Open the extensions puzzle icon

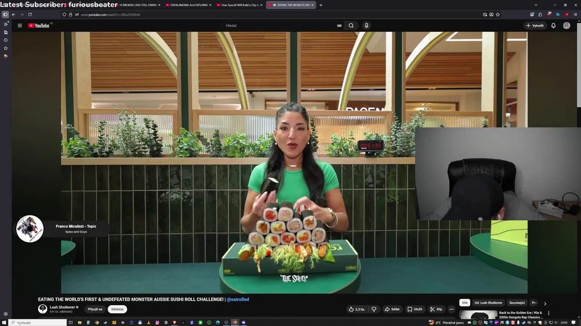[x=540, y=14]
